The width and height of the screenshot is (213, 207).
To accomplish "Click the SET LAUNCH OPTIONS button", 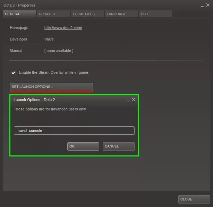I will pos(51,87).
